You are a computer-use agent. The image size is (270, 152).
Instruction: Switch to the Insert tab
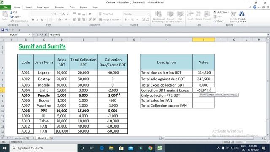29,7
